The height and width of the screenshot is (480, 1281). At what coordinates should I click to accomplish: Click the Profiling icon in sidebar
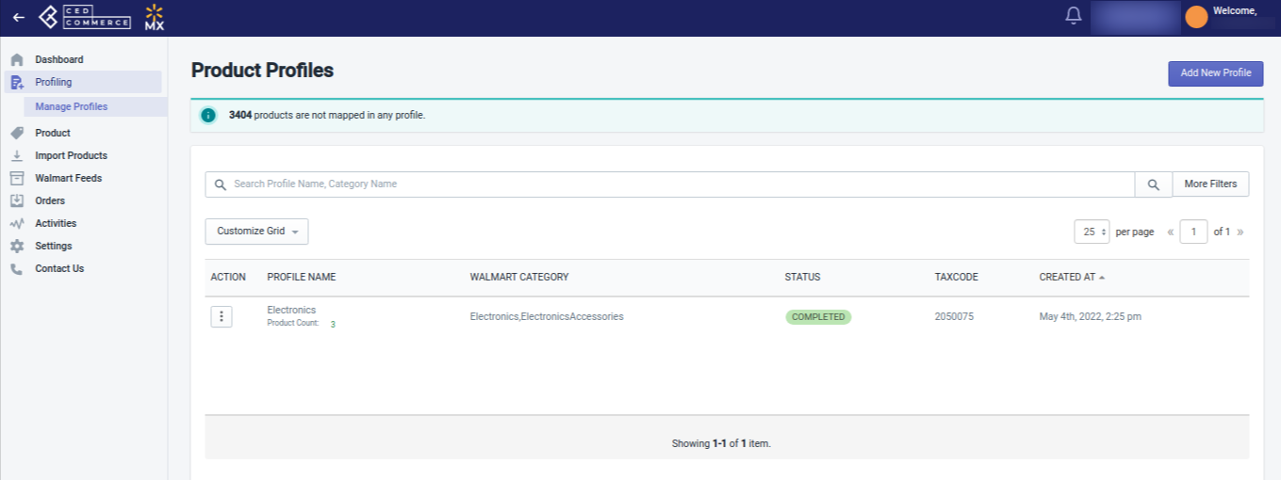pyautogui.click(x=17, y=82)
